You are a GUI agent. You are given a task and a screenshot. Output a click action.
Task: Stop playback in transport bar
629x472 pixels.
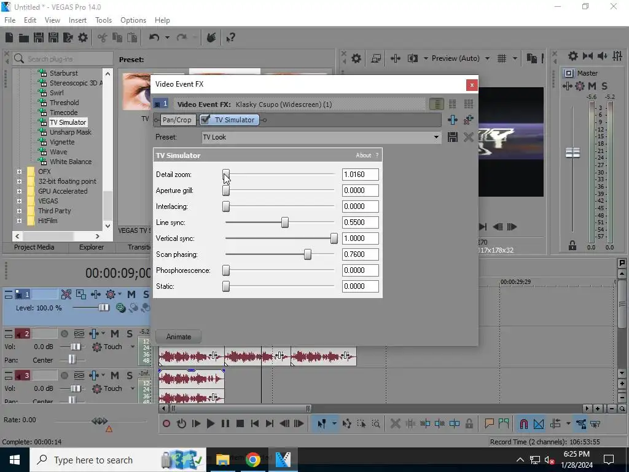point(240,423)
